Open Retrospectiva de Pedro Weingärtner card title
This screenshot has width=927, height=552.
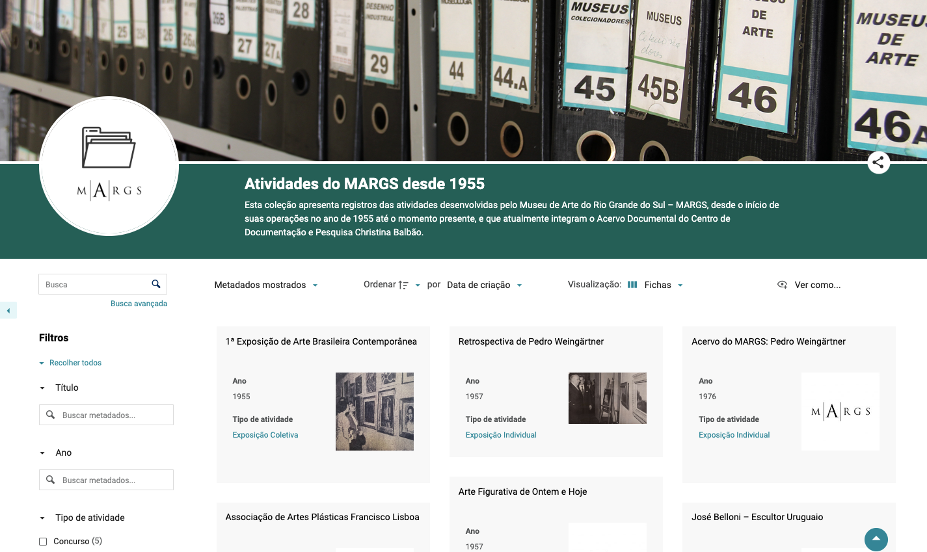click(531, 341)
